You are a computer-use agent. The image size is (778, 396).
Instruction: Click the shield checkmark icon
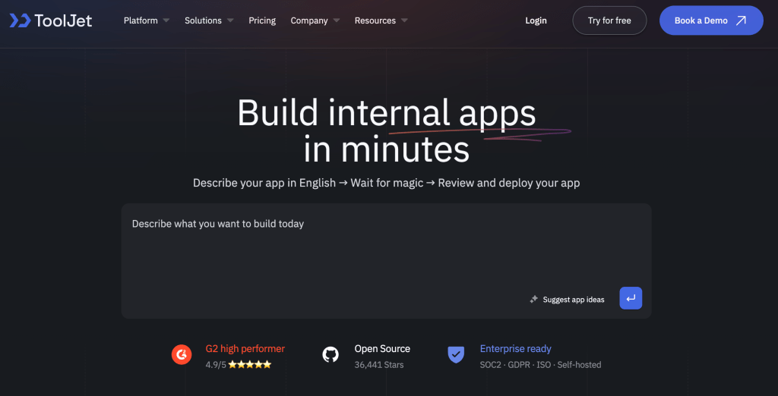tap(456, 355)
